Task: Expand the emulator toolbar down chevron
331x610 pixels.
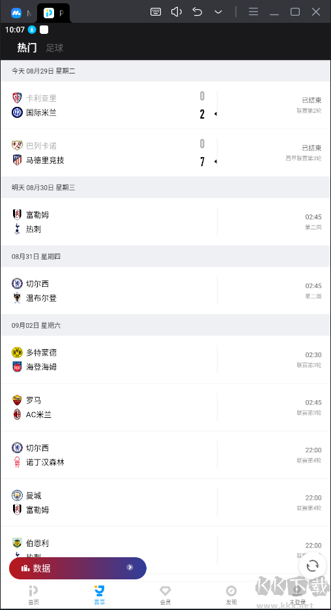Action: [218, 12]
